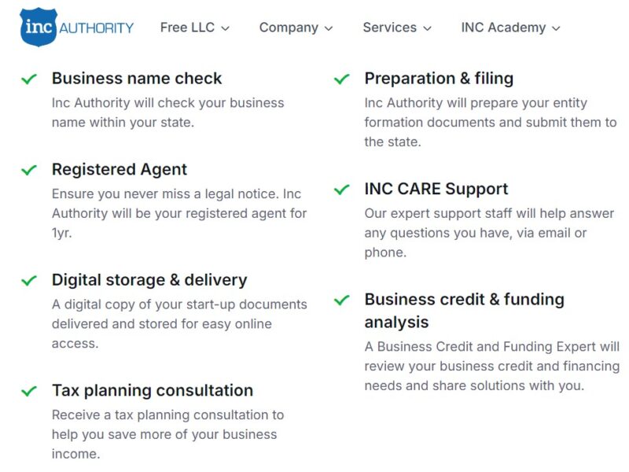Click the checkmark next to Tax planning consultation
This screenshot has width=629, height=472.
(x=29, y=391)
